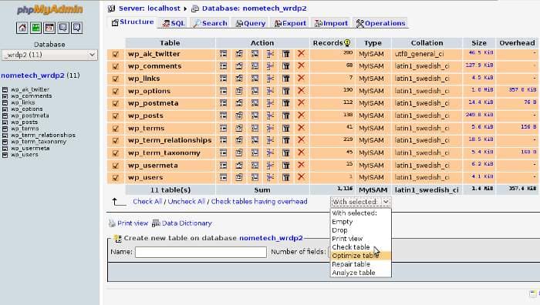
Task: Empty the wp_postmeta table
Action: [286, 103]
